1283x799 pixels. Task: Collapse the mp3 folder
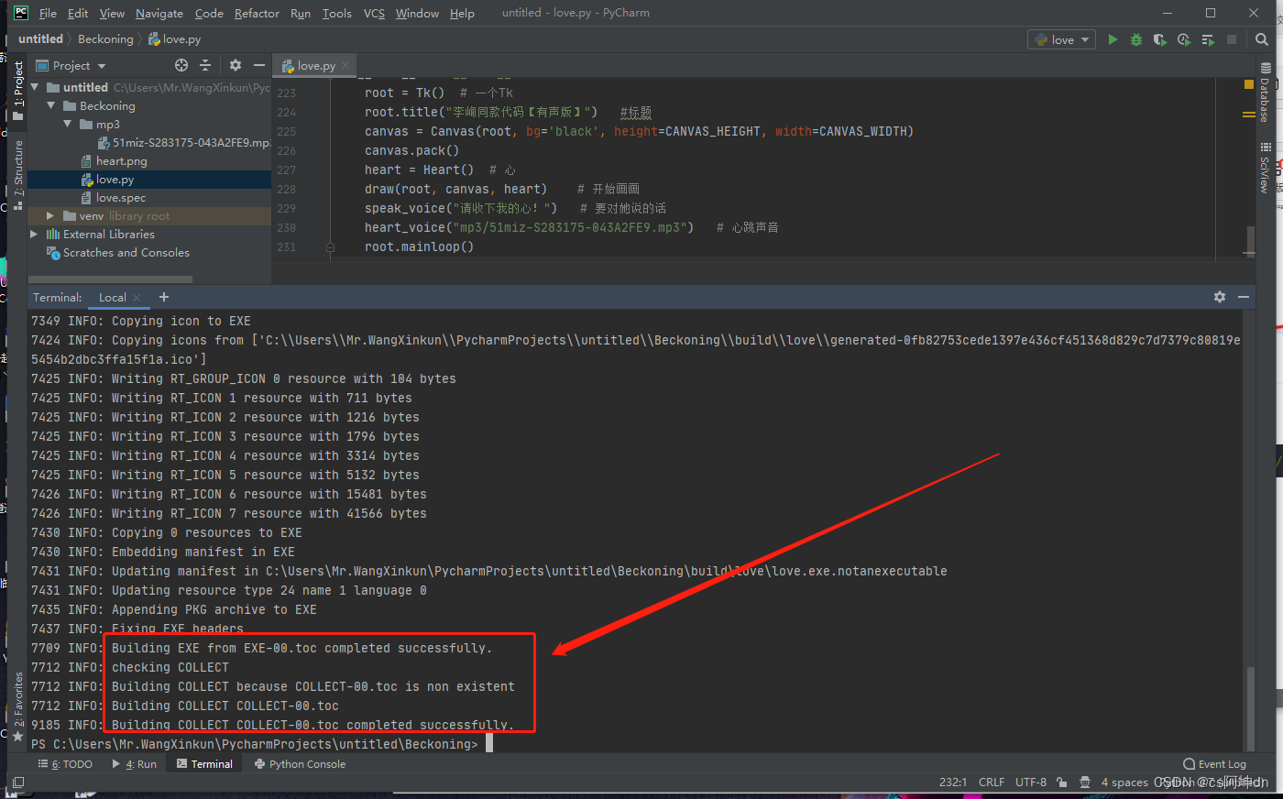pyautogui.click(x=68, y=124)
